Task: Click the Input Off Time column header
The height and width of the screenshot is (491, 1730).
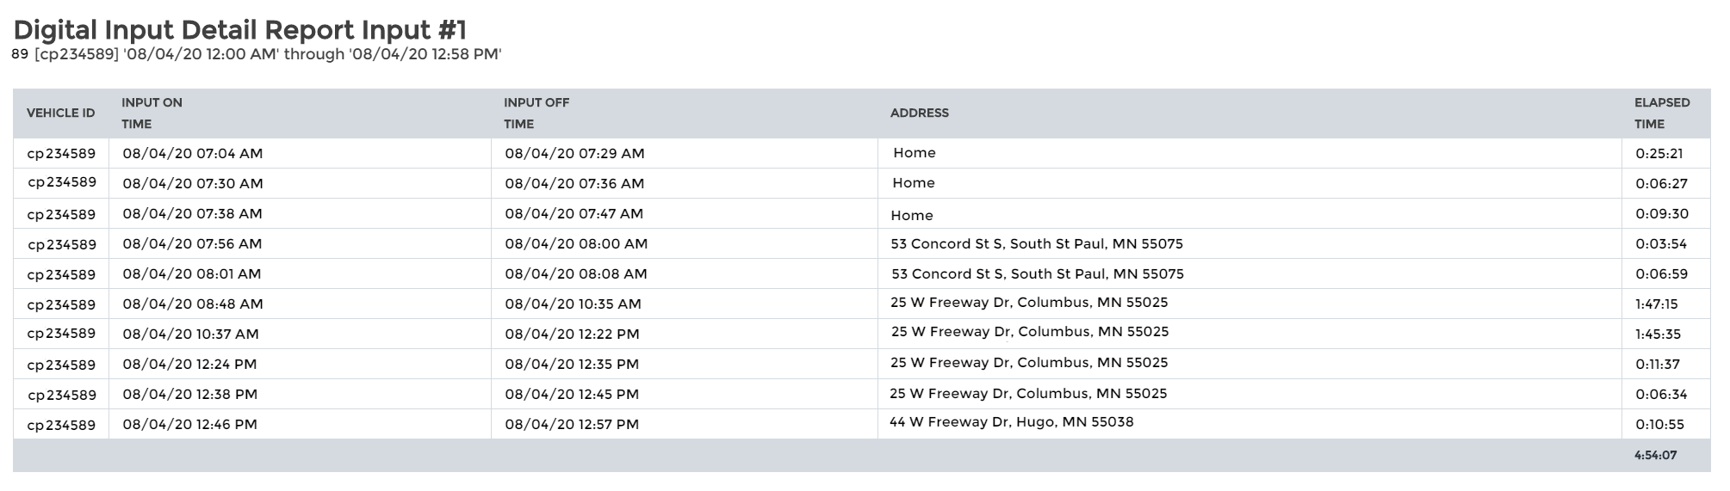Action: tap(536, 113)
